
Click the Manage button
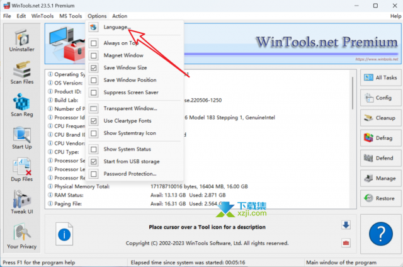point(380,178)
